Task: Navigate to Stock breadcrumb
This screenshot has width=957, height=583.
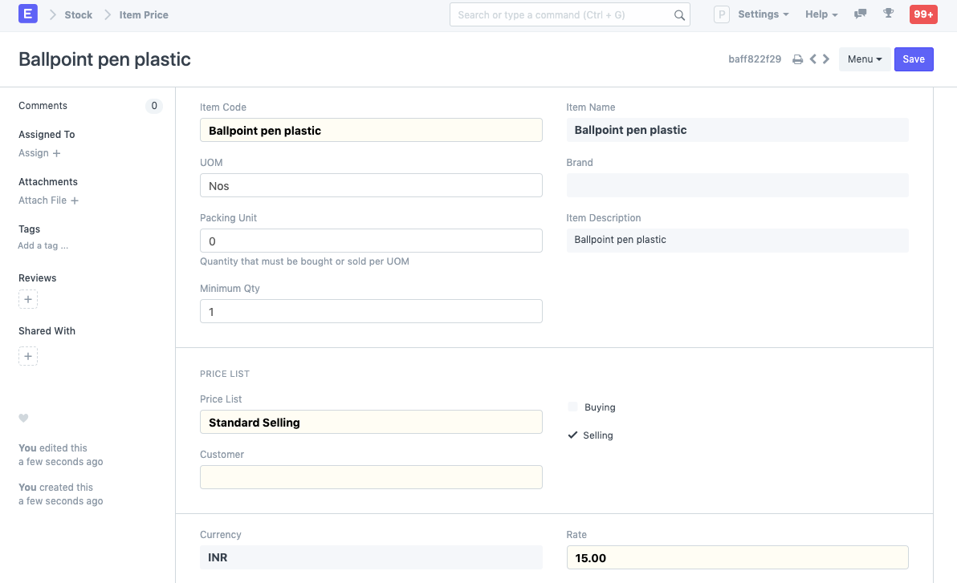Action: tap(79, 14)
